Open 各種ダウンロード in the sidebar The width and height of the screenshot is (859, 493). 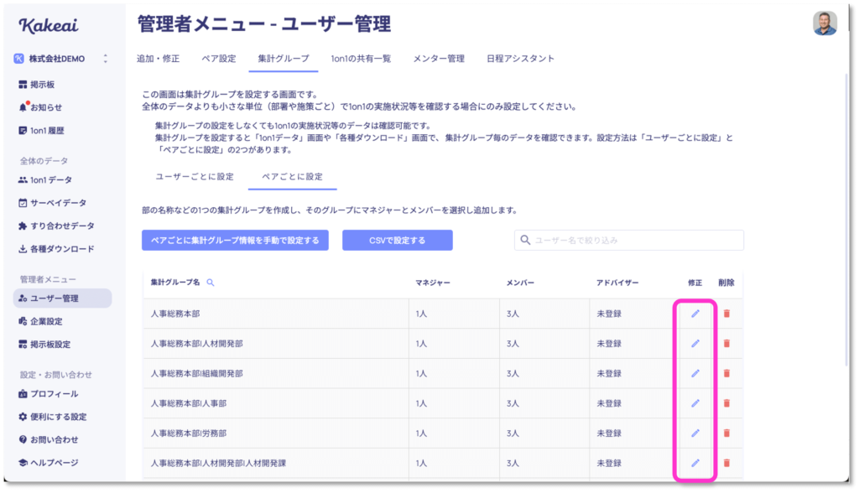tap(56, 249)
